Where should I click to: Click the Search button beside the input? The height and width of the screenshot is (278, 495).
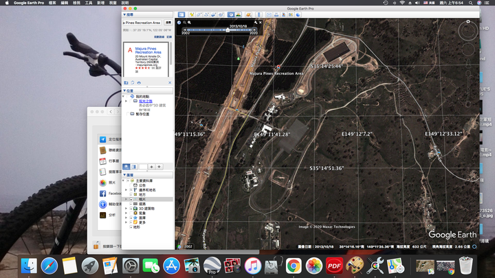point(168,23)
